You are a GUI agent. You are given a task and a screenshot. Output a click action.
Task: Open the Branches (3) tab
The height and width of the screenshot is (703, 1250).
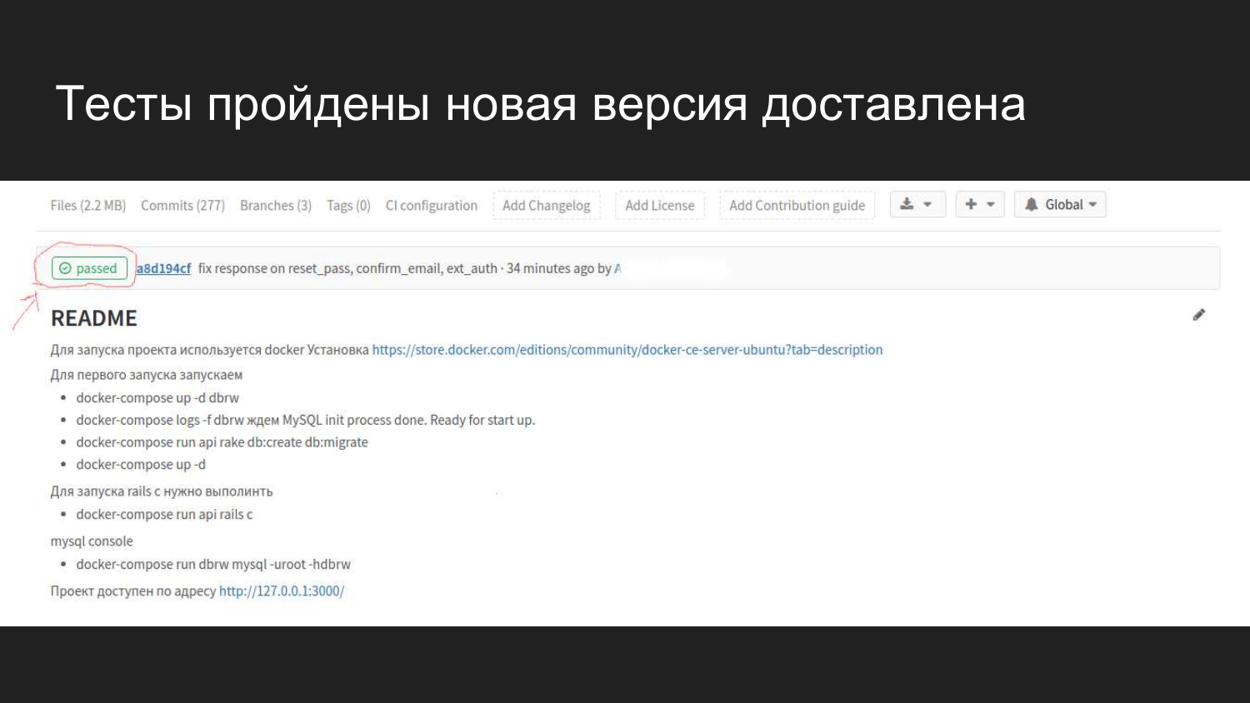pyautogui.click(x=276, y=206)
